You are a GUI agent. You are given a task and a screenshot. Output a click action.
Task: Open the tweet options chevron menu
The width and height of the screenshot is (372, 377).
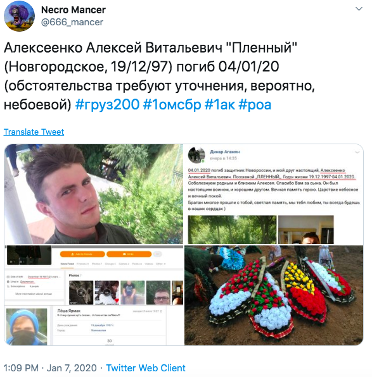tap(359, 9)
